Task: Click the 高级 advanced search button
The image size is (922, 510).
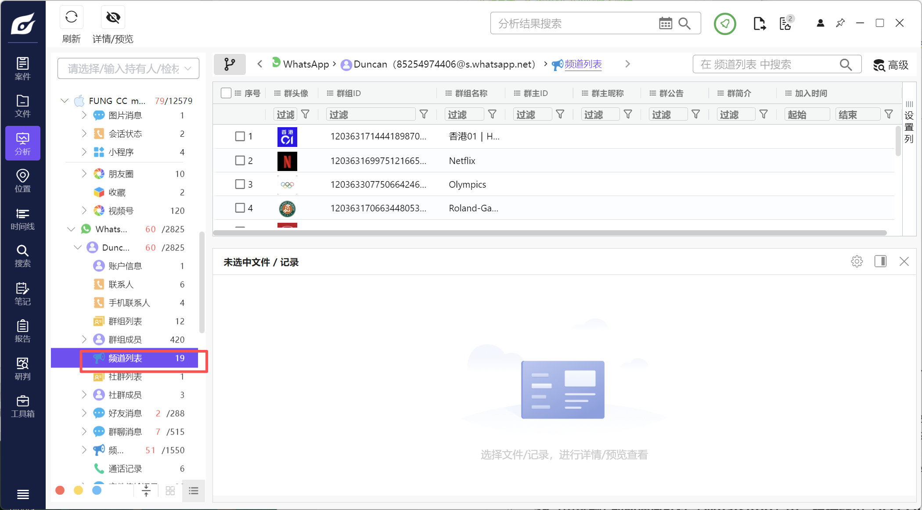Action: point(890,65)
